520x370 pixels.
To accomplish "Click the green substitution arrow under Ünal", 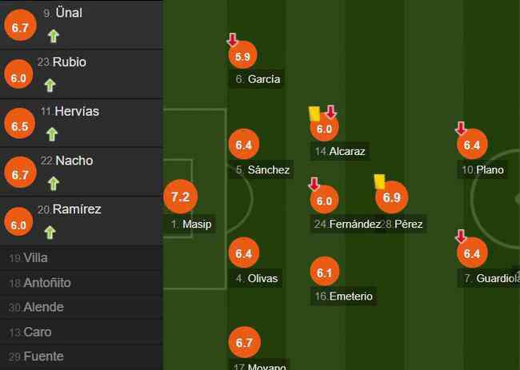I will tap(53, 36).
